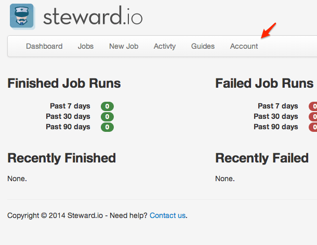Image resolution: width=317 pixels, height=245 pixels.
Task: Select the Activty nav item
Action: coord(165,46)
